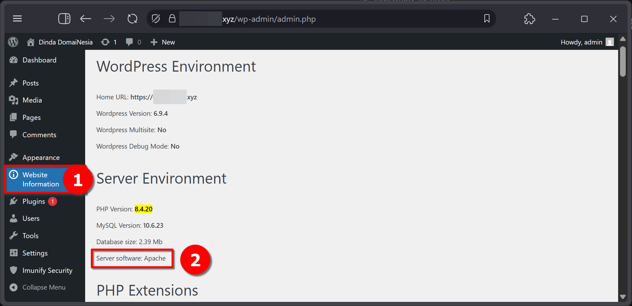
Task: Reload the page with the refresh icon
Action: coord(132,19)
